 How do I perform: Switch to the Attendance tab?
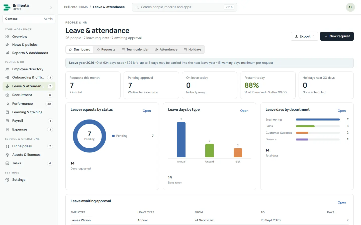166,49
